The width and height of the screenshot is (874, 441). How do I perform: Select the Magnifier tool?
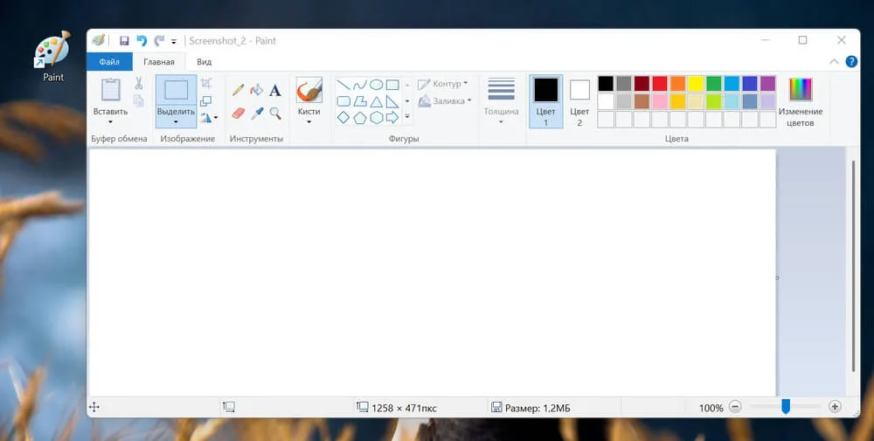(275, 114)
